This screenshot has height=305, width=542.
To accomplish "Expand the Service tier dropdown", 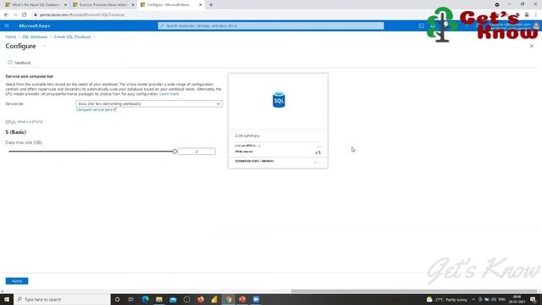I will click(x=149, y=103).
